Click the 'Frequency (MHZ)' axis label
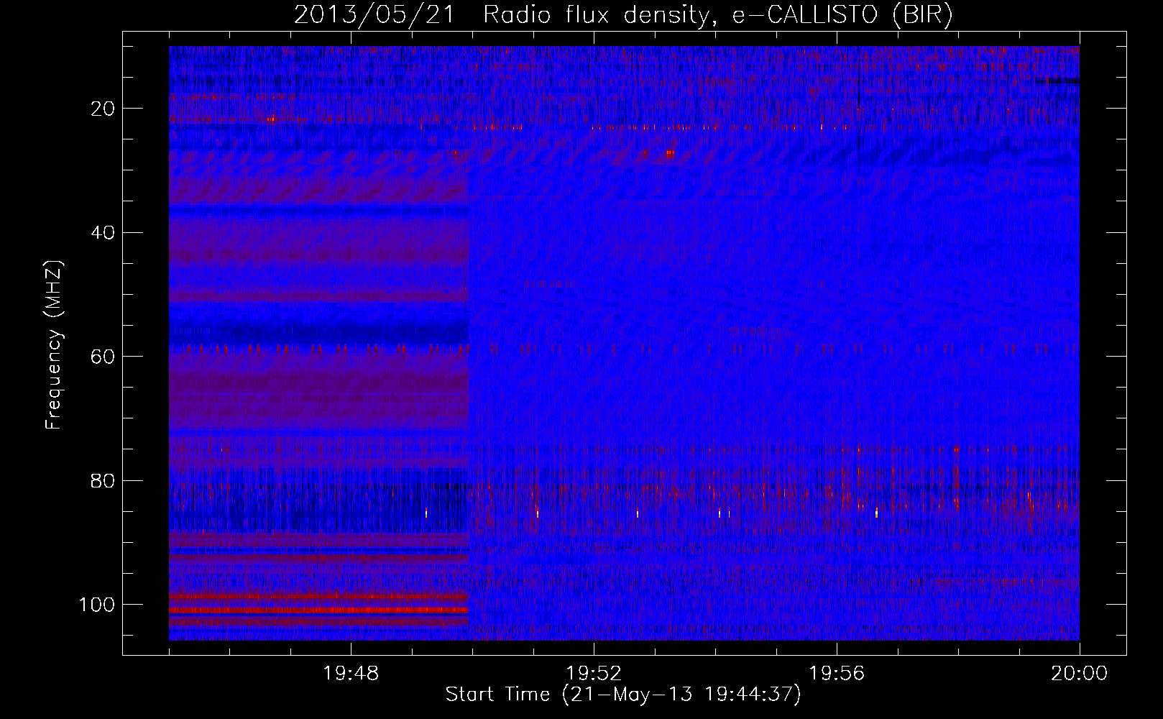 click(54, 344)
